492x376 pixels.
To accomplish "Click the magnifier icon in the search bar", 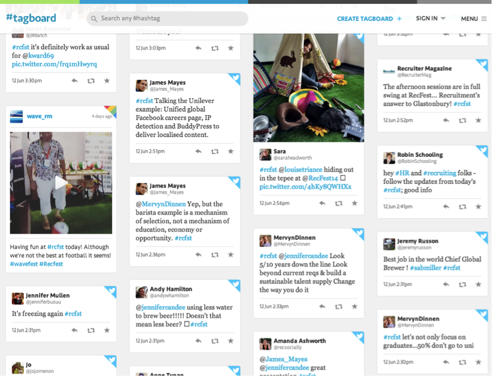I will pyautogui.click(x=94, y=19).
